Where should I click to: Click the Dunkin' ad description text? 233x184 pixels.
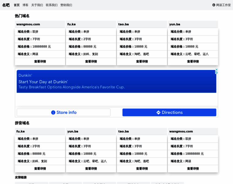pyautogui.click(x=72, y=87)
